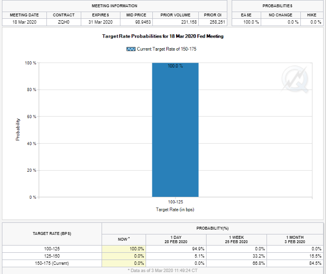This screenshot has width=326, height=274.
Task: Click the 94.9% cell under 1 DAY
Action: click(191, 248)
